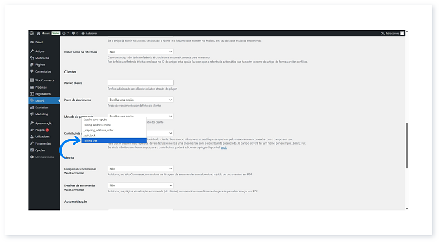The width and height of the screenshot is (440, 243).
Task: Click into the Prefixo cliente field
Action: tap(140, 82)
